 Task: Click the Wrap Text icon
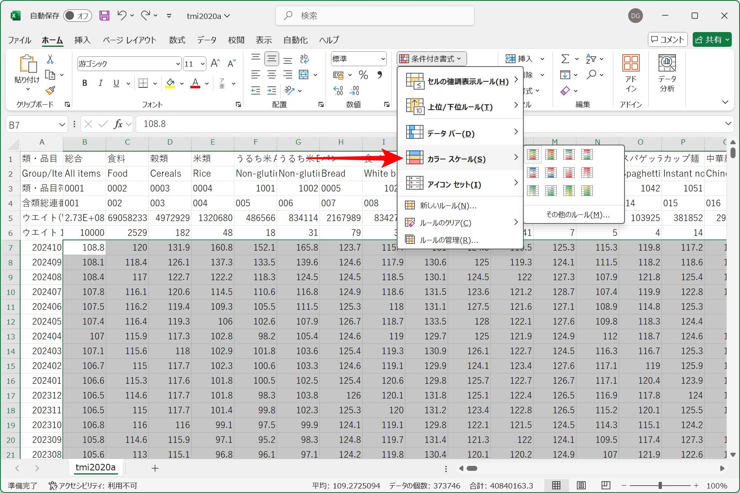pyautogui.click(x=304, y=59)
